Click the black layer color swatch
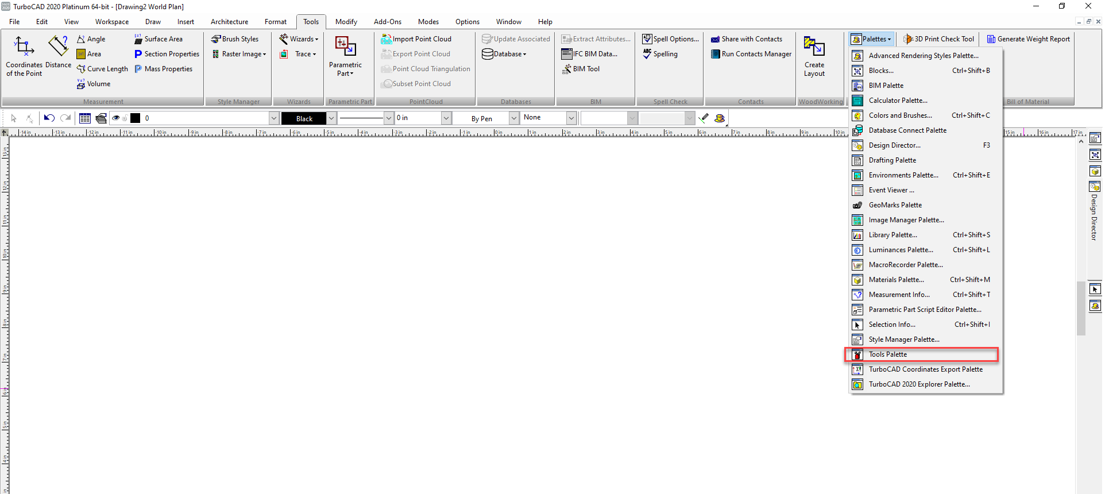Screen dimensions: 1105x494 [x=136, y=118]
